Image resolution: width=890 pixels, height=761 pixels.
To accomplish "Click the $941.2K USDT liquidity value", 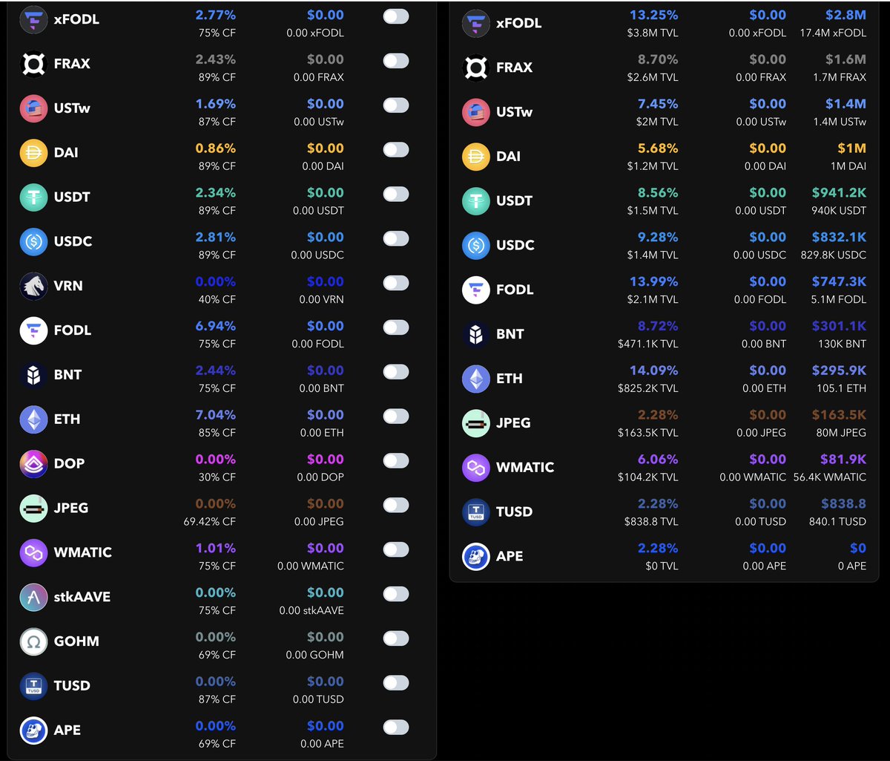I will coord(839,192).
